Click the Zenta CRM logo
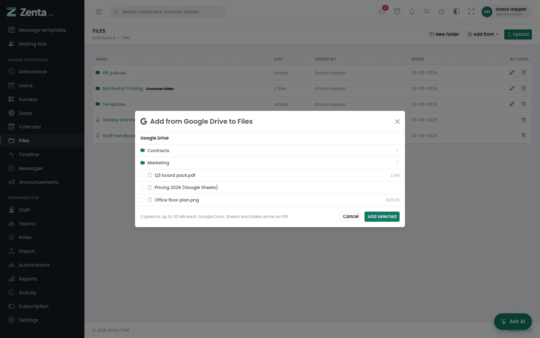Screen dimensions: 540x338 [x=30, y=12]
